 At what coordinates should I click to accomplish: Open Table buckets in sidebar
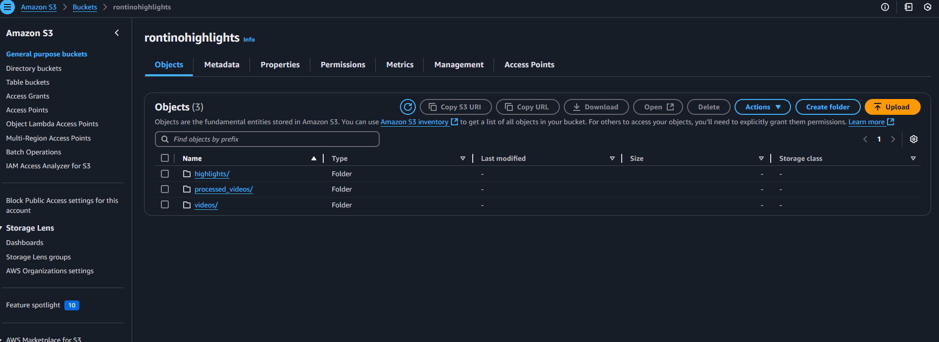tap(28, 82)
